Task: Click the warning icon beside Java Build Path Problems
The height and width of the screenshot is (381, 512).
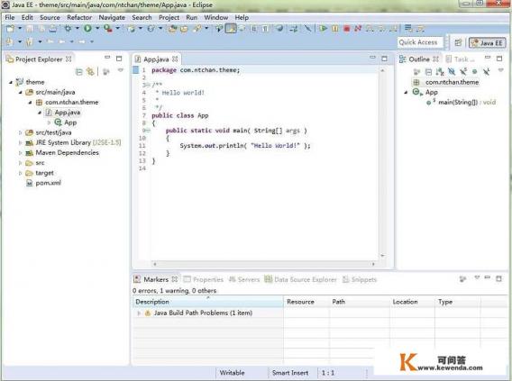Action: (148, 313)
